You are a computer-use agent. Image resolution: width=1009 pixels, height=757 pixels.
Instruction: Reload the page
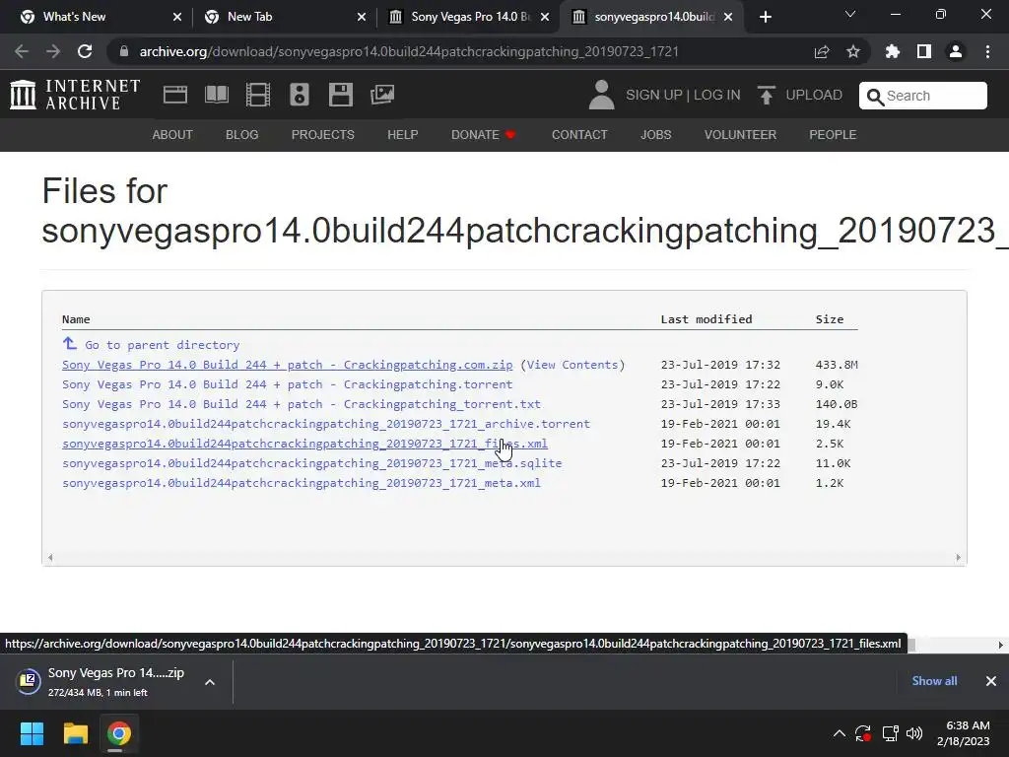pyautogui.click(x=85, y=51)
